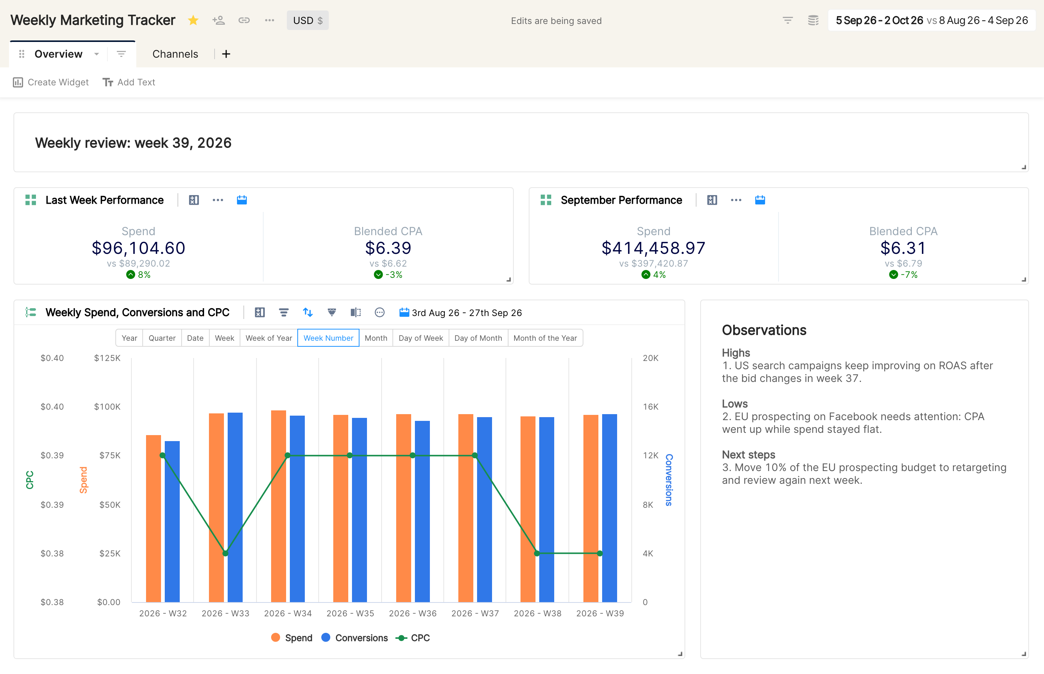Viewport: 1044px width, 674px height.
Task: Toggle CPC series in chart legend
Action: pyautogui.click(x=413, y=638)
